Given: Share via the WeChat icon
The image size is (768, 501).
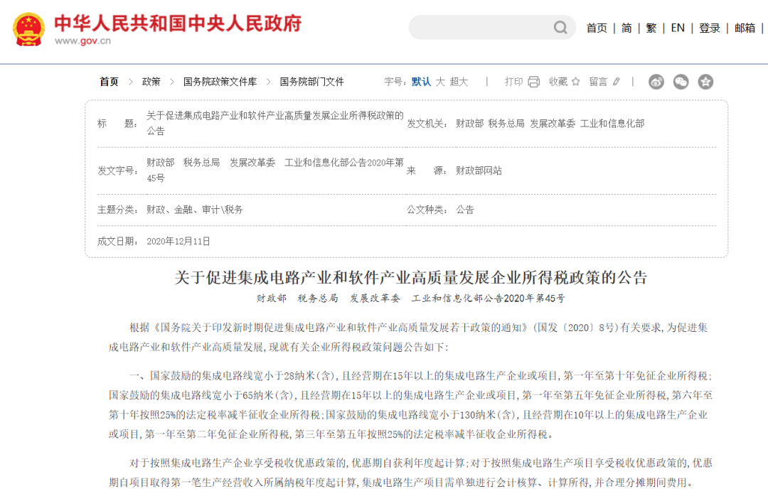Looking at the screenshot, I should pos(681,82).
